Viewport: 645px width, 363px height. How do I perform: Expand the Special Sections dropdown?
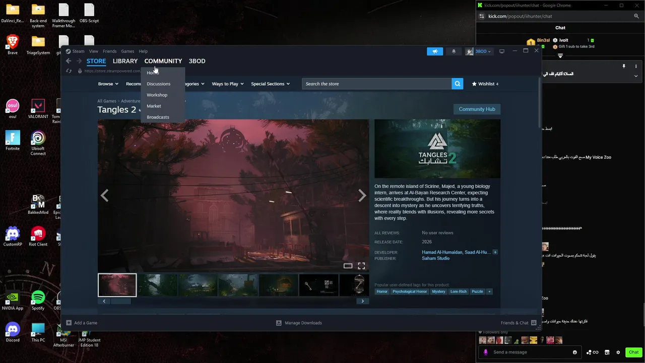pos(270,84)
